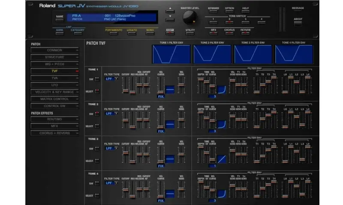Toggle the REVERB effect switch

tap(245, 33)
